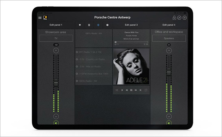Viewport: 222px width, 137px height.
Task: Click the trash delete icon in panel 2
Action: 89,25
